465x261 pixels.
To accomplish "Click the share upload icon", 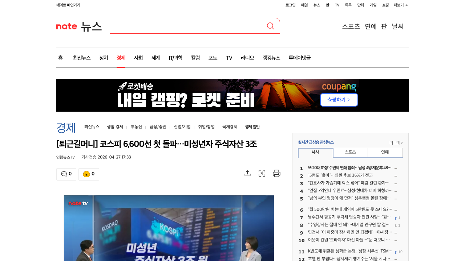I will [x=247, y=173].
